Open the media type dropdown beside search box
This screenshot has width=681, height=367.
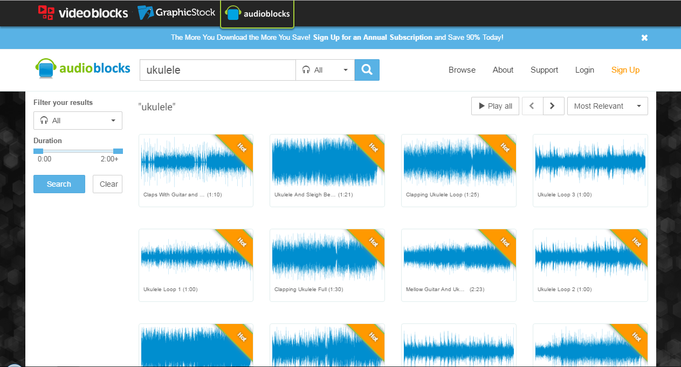click(345, 70)
